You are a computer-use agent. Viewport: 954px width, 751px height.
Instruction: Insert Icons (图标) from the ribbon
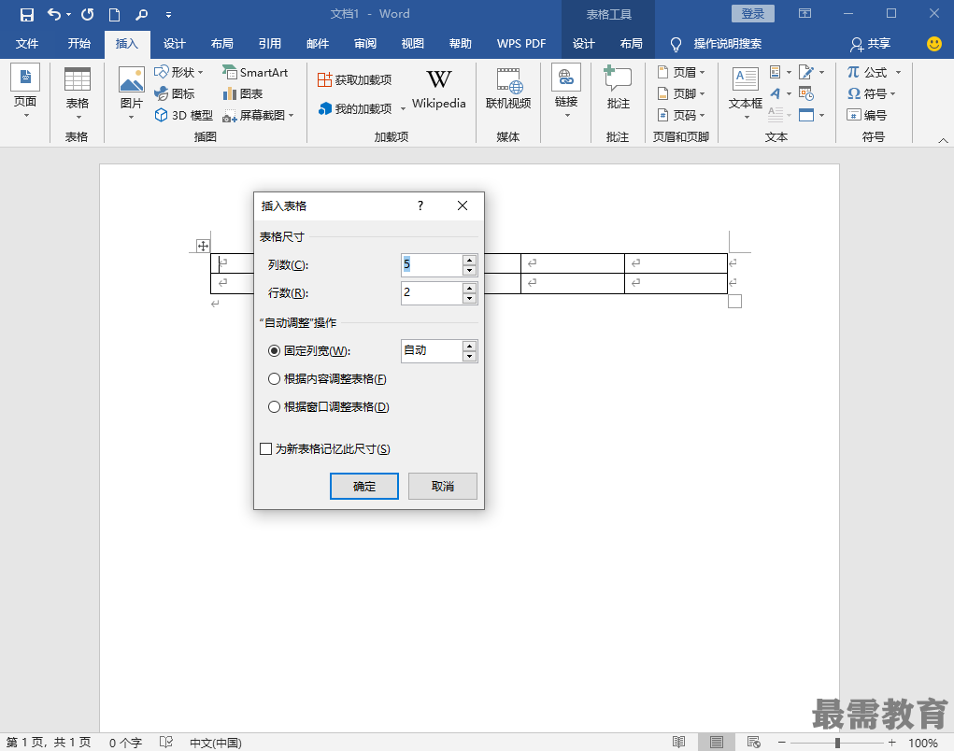pyautogui.click(x=175, y=93)
